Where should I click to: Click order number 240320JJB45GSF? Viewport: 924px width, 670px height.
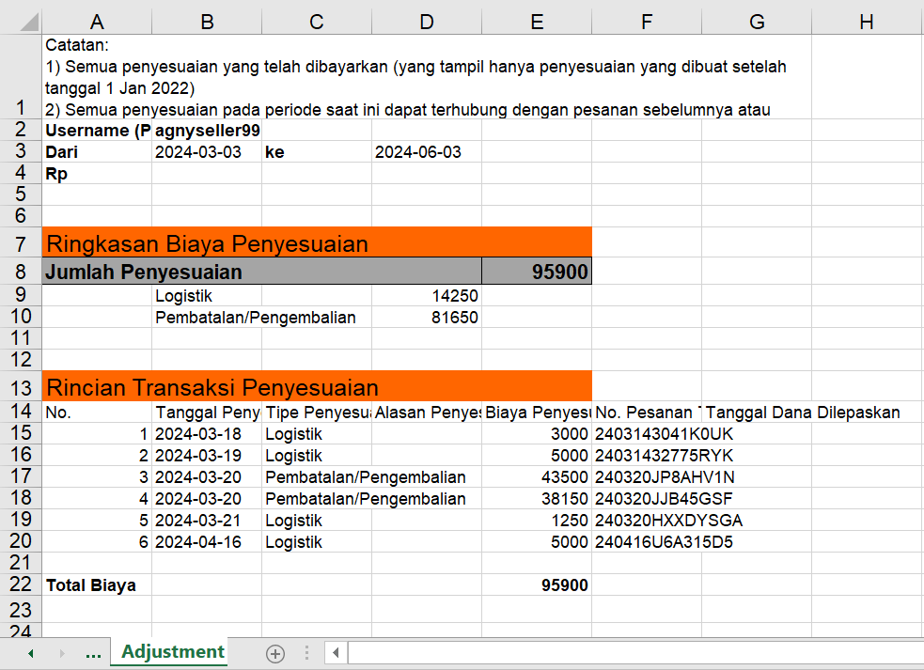pyautogui.click(x=663, y=499)
